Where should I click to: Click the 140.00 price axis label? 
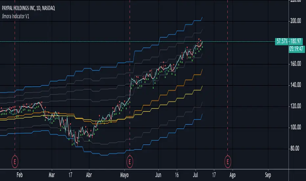(x=296, y=85)
